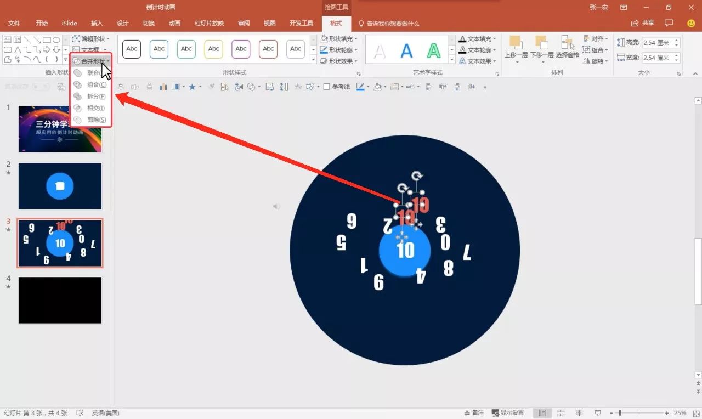Screen dimensions: 702x419
Task: Switch to the iSlide tab
Action: point(69,24)
